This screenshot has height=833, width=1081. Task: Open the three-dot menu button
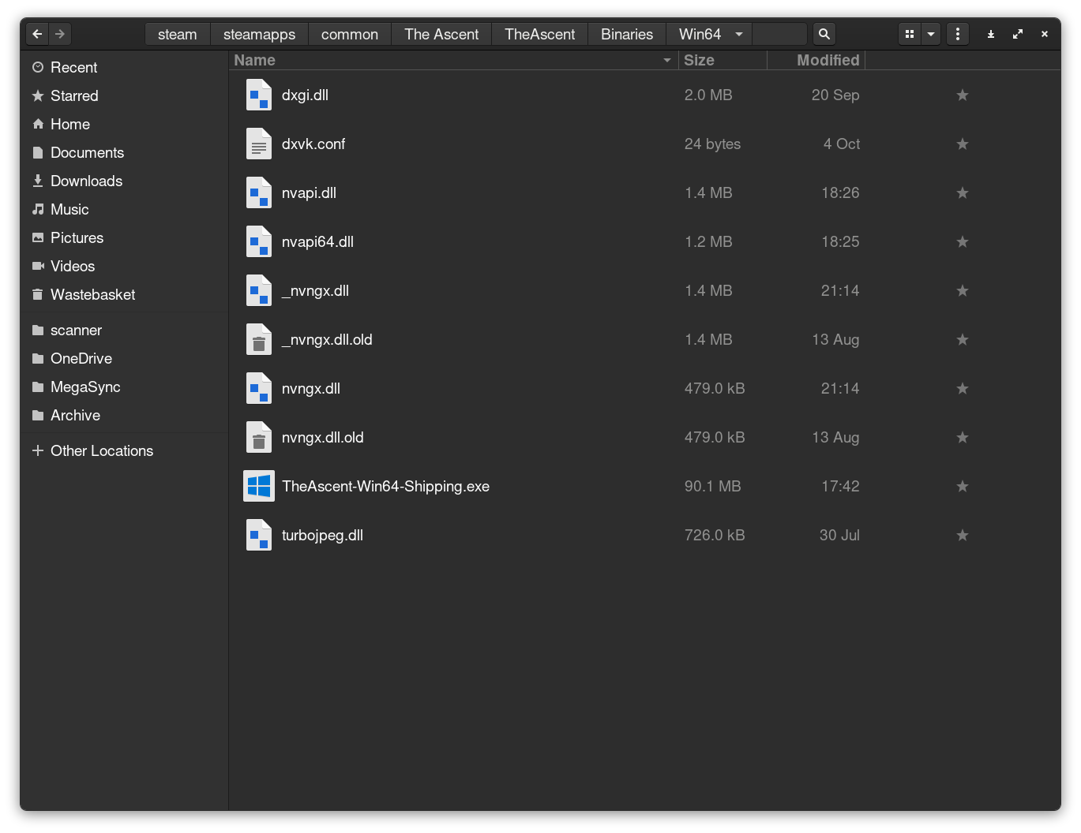pos(958,34)
